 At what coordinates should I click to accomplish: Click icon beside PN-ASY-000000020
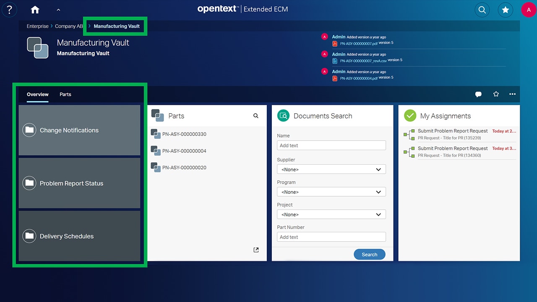point(156,167)
